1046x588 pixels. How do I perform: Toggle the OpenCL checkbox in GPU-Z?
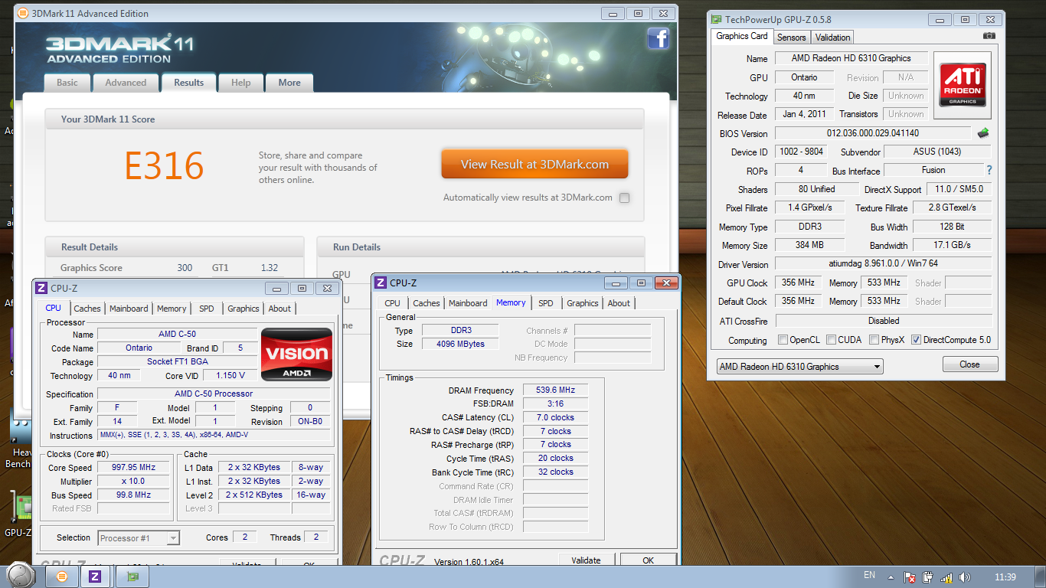click(783, 340)
